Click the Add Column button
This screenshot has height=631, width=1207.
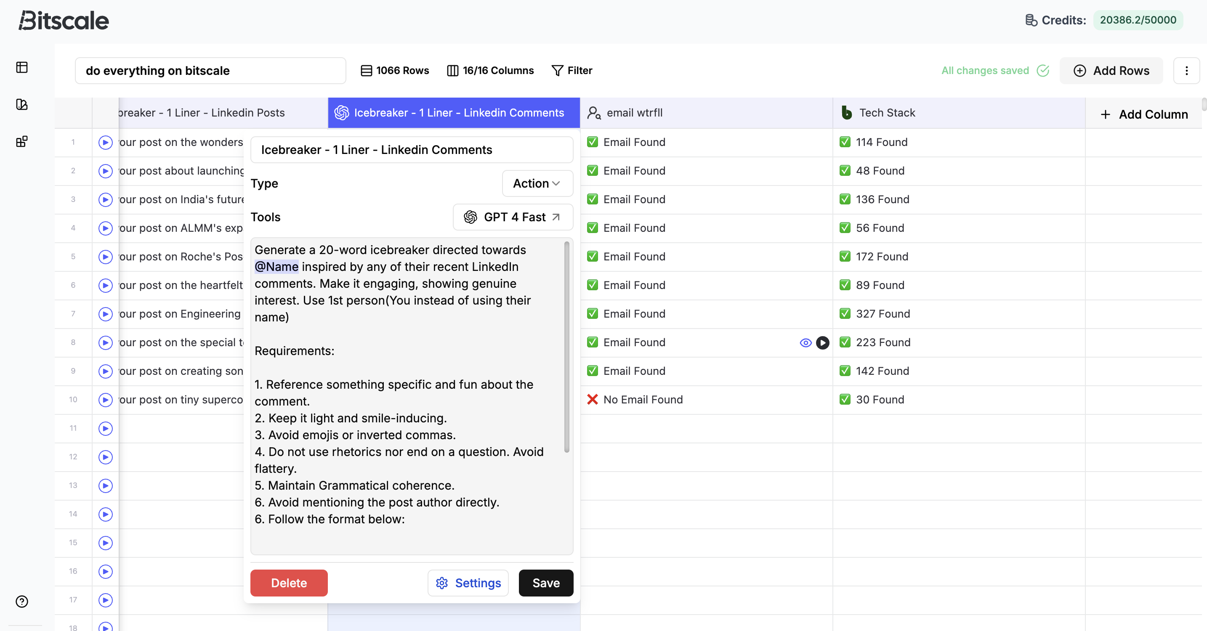(1144, 114)
